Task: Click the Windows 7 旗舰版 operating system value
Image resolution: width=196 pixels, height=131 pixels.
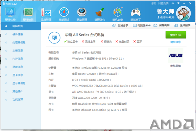Action: pyautogui.click(x=98, y=59)
